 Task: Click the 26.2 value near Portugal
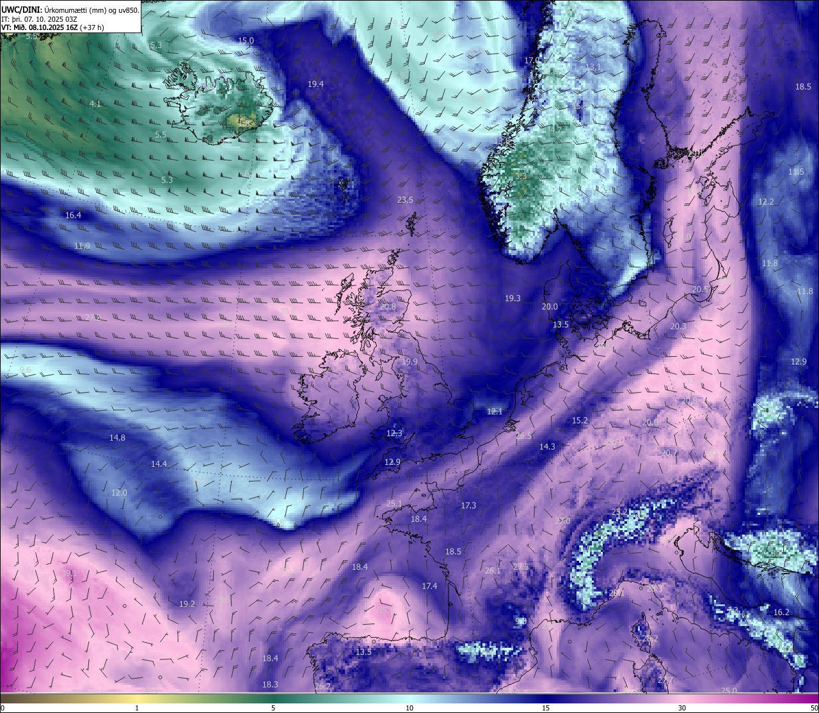tap(323, 686)
